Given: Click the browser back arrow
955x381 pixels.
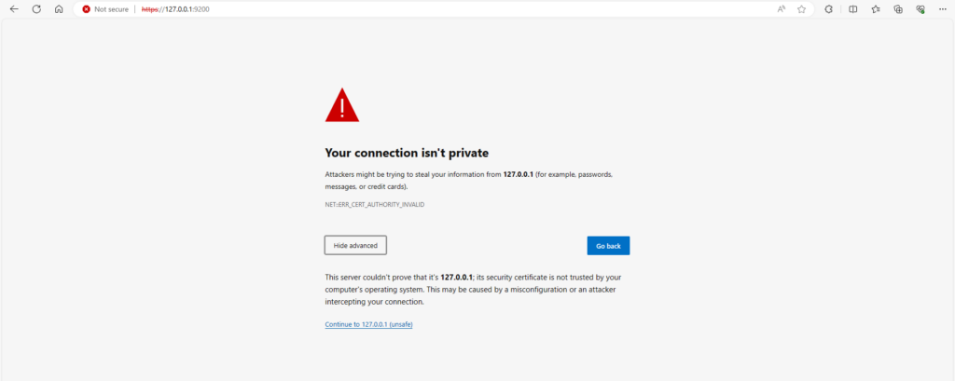Looking at the screenshot, I should point(14,9).
